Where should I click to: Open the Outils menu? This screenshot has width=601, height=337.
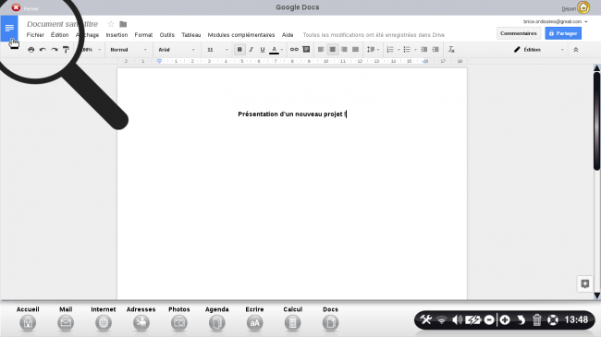click(166, 35)
